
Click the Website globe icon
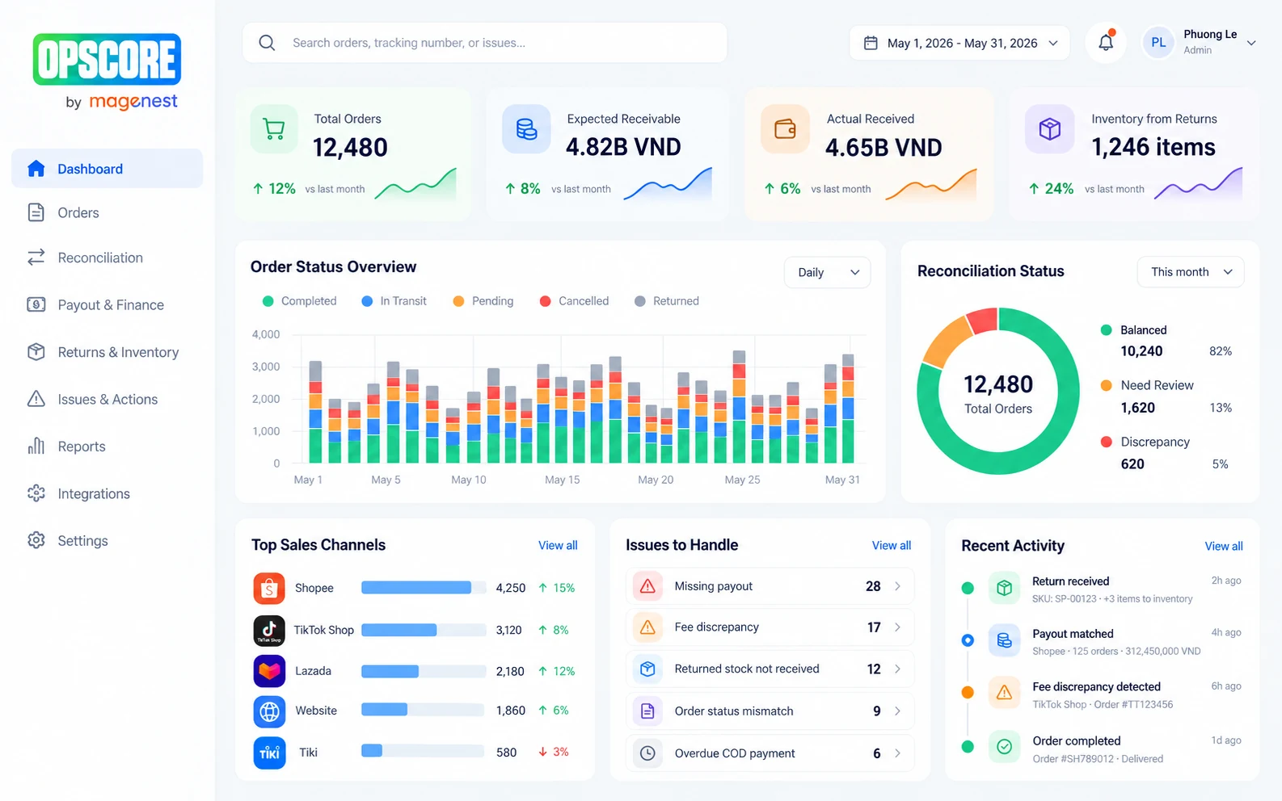(269, 711)
